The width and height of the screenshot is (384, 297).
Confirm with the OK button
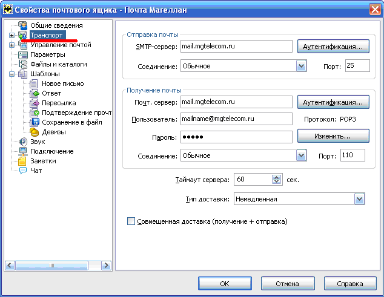click(x=225, y=284)
